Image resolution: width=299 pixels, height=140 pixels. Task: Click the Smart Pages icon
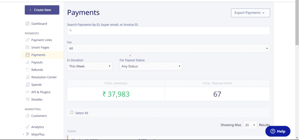[27, 47]
